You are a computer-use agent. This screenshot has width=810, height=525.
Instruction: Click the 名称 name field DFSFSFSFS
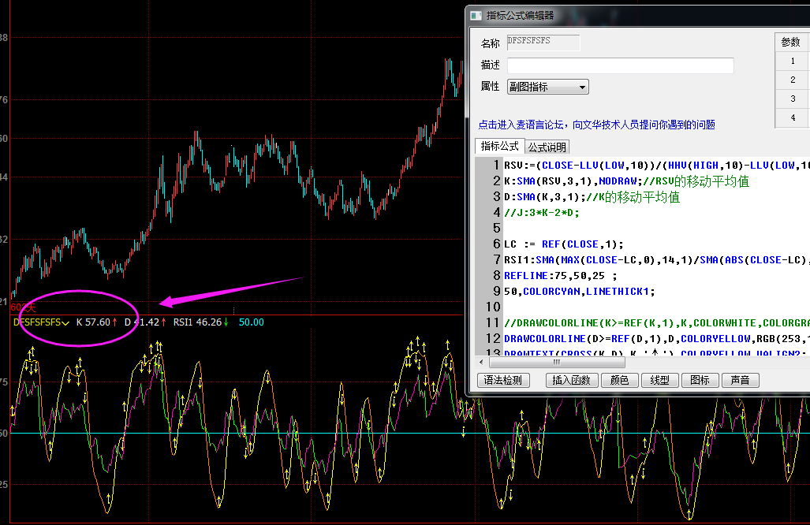point(543,43)
